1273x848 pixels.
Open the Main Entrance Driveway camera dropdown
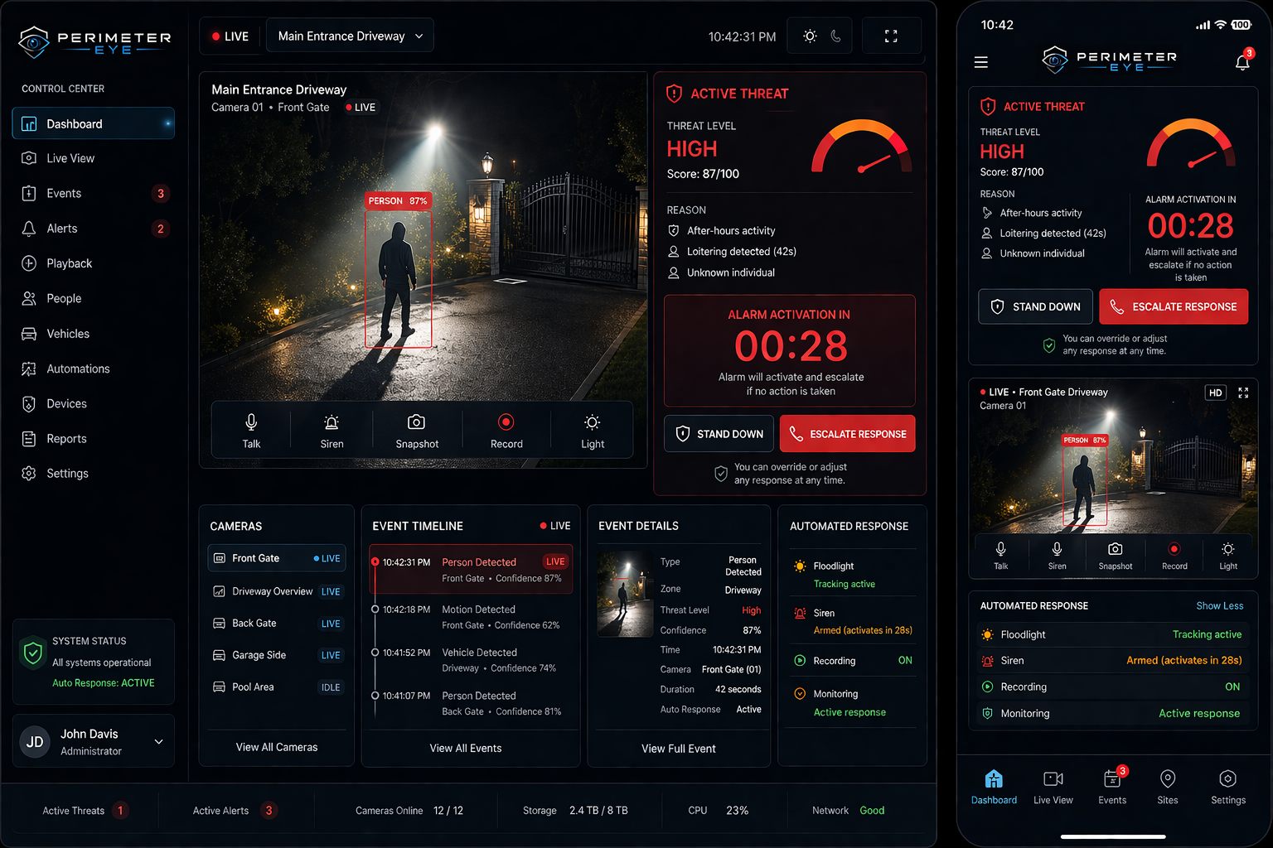(x=349, y=35)
